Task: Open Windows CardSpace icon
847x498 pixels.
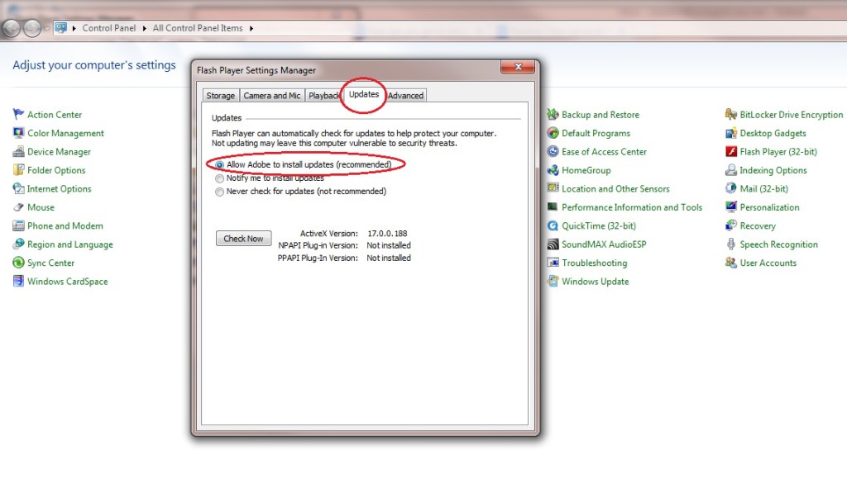Action: [x=18, y=281]
